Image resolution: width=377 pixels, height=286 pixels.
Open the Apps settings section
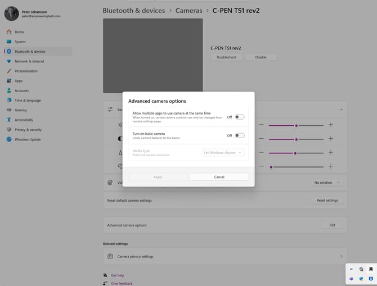(x=19, y=81)
